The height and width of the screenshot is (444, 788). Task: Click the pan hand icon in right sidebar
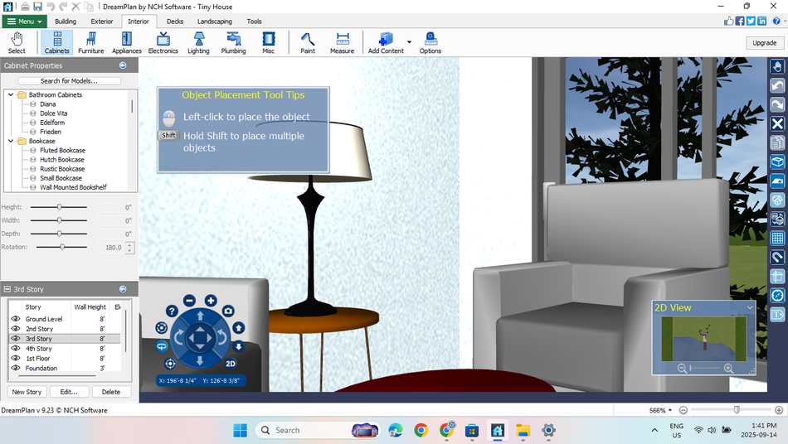pyautogui.click(x=777, y=67)
